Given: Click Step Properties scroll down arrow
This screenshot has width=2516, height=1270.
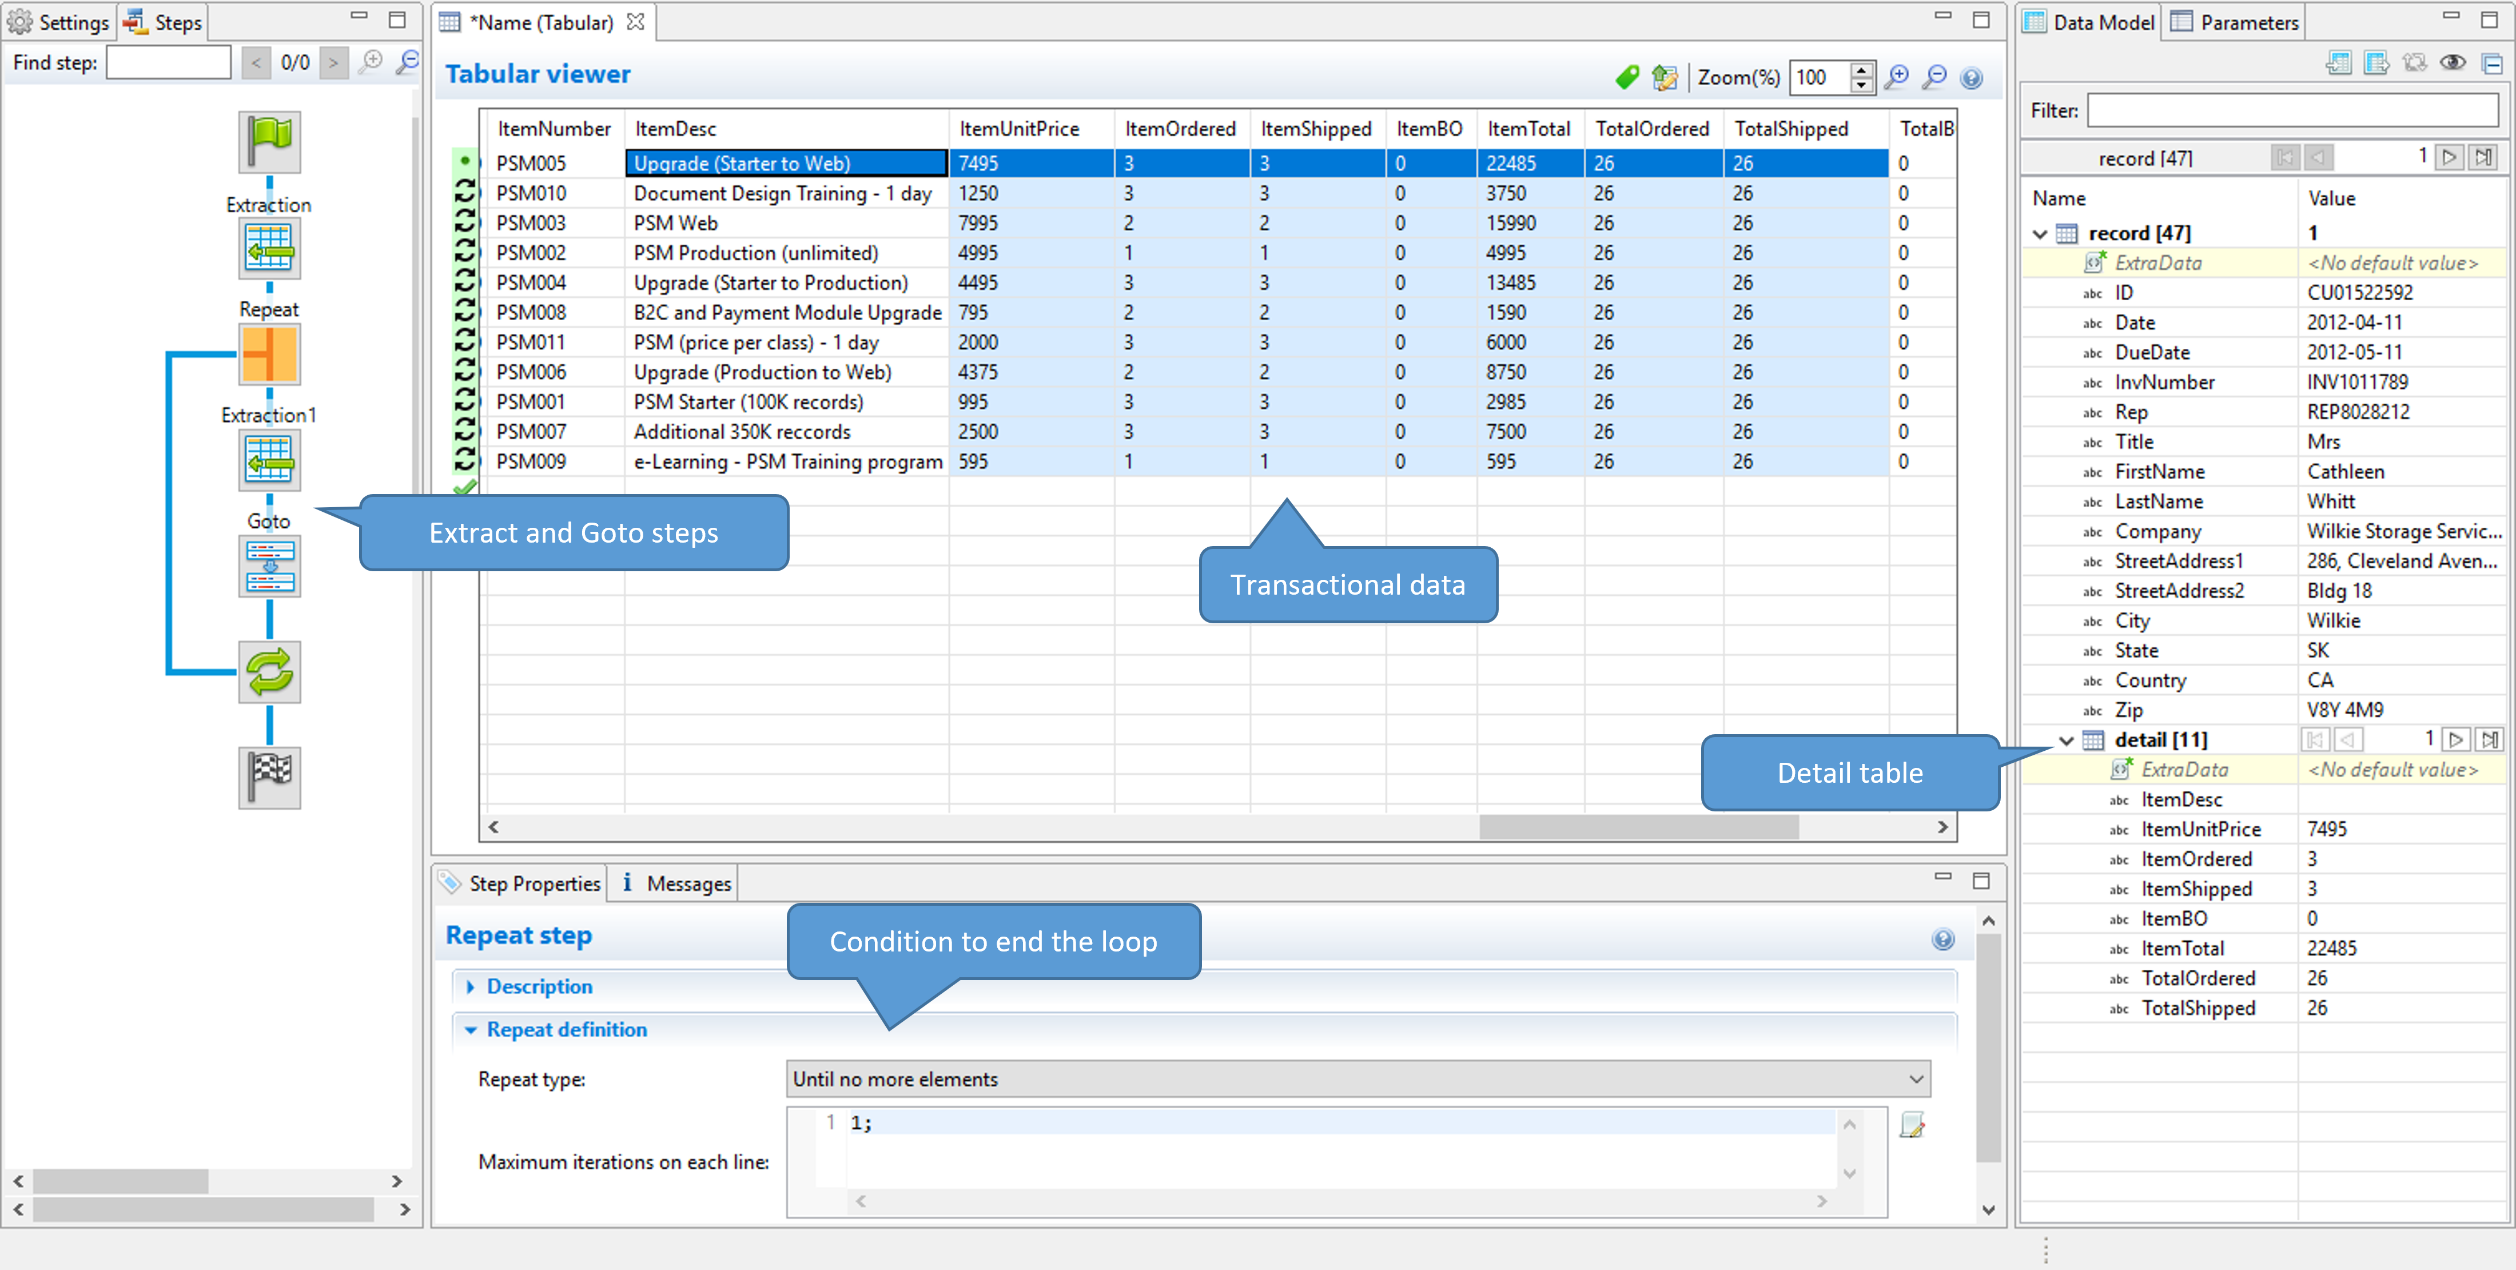Looking at the screenshot, I should pos(1988,1209).
